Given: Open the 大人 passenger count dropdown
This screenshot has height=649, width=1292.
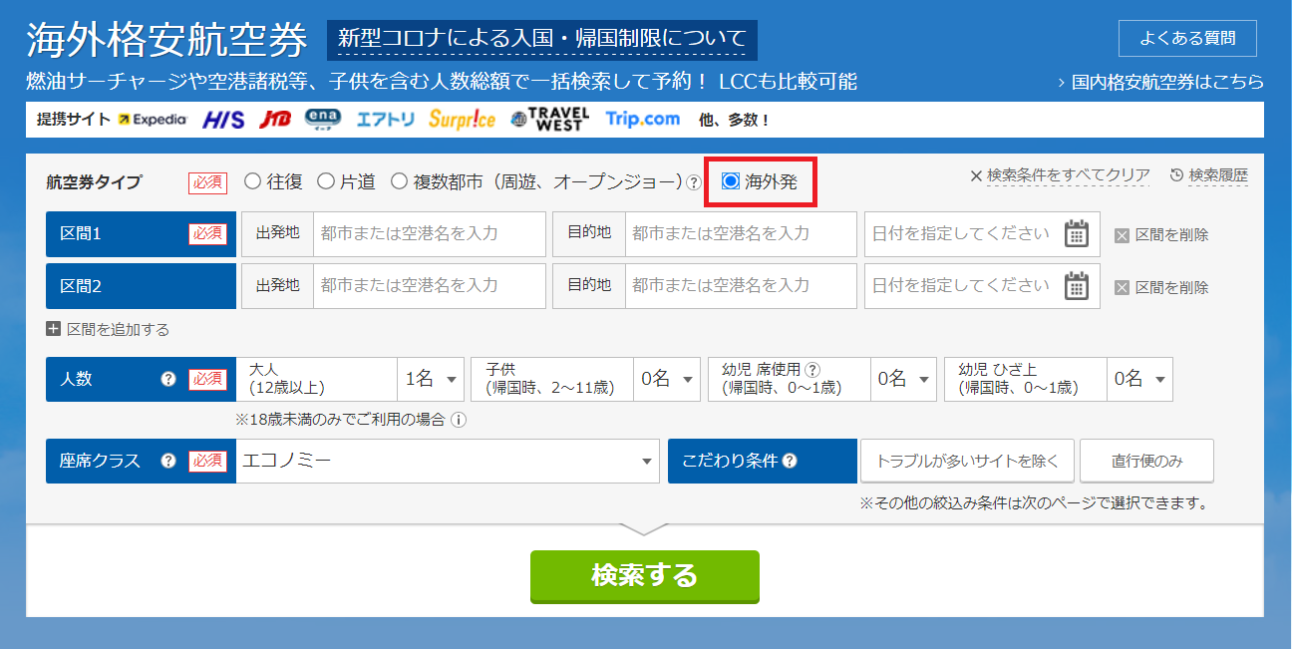Looking at the screenshot, I should [x=430, y=379].
